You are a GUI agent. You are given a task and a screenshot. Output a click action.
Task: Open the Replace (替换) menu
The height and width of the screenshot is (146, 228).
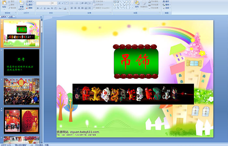166,5
